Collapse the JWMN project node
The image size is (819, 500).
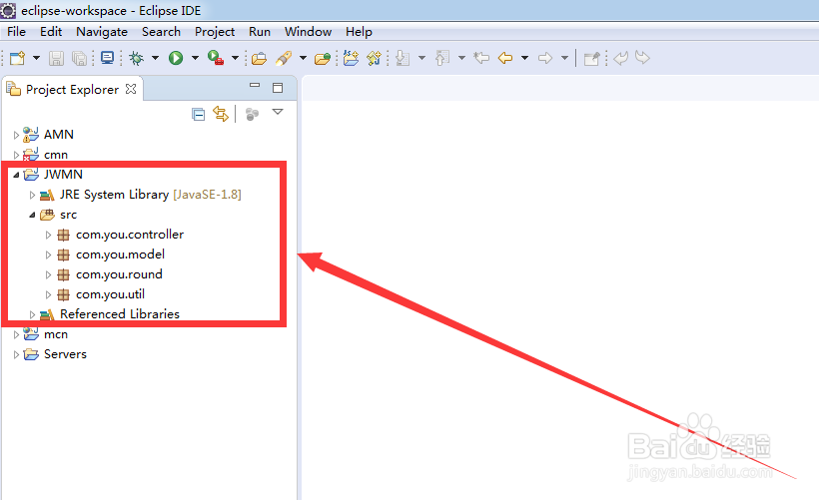[16, 175]
